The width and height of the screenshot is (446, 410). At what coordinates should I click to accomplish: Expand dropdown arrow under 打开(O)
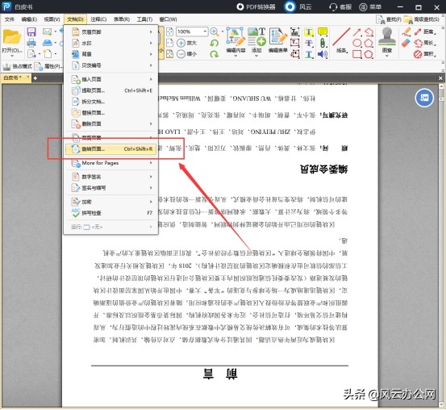pyautogui.click(x=12, y=56)
